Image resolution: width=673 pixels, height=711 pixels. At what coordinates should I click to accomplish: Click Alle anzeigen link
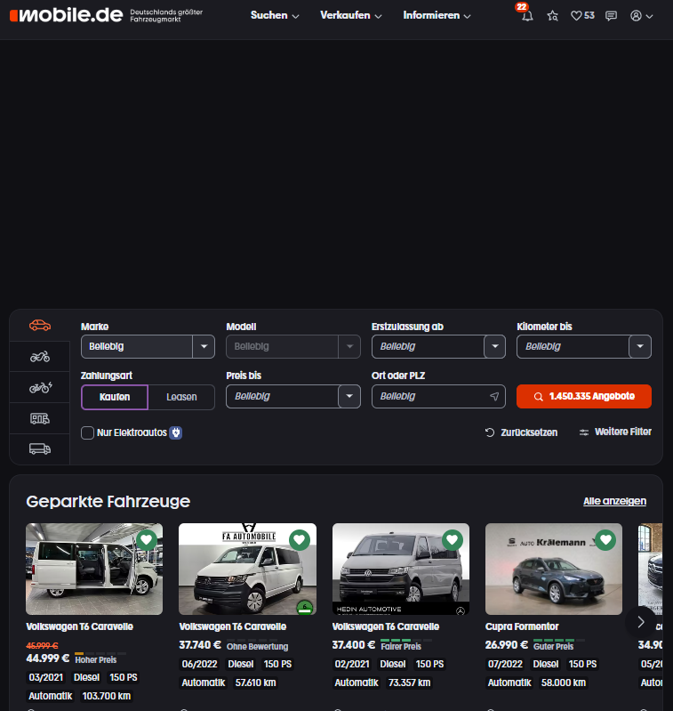pos(614,501)
